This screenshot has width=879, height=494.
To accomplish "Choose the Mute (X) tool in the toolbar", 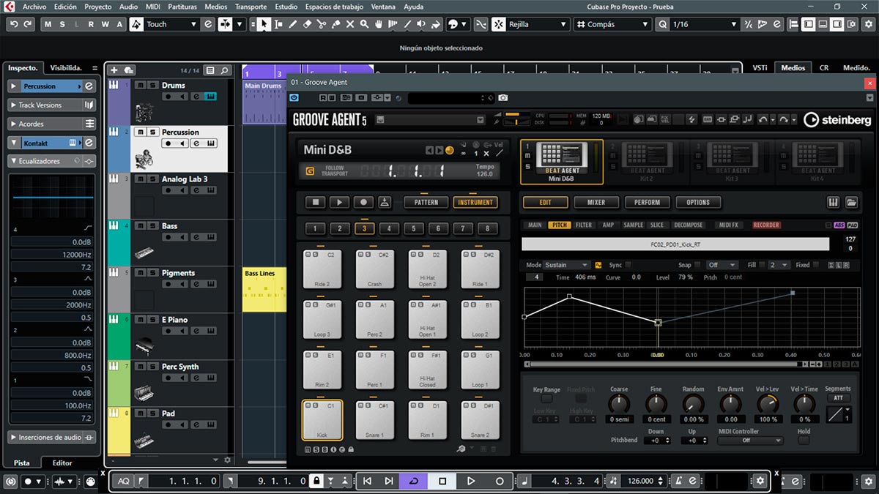I will point(350,24).
